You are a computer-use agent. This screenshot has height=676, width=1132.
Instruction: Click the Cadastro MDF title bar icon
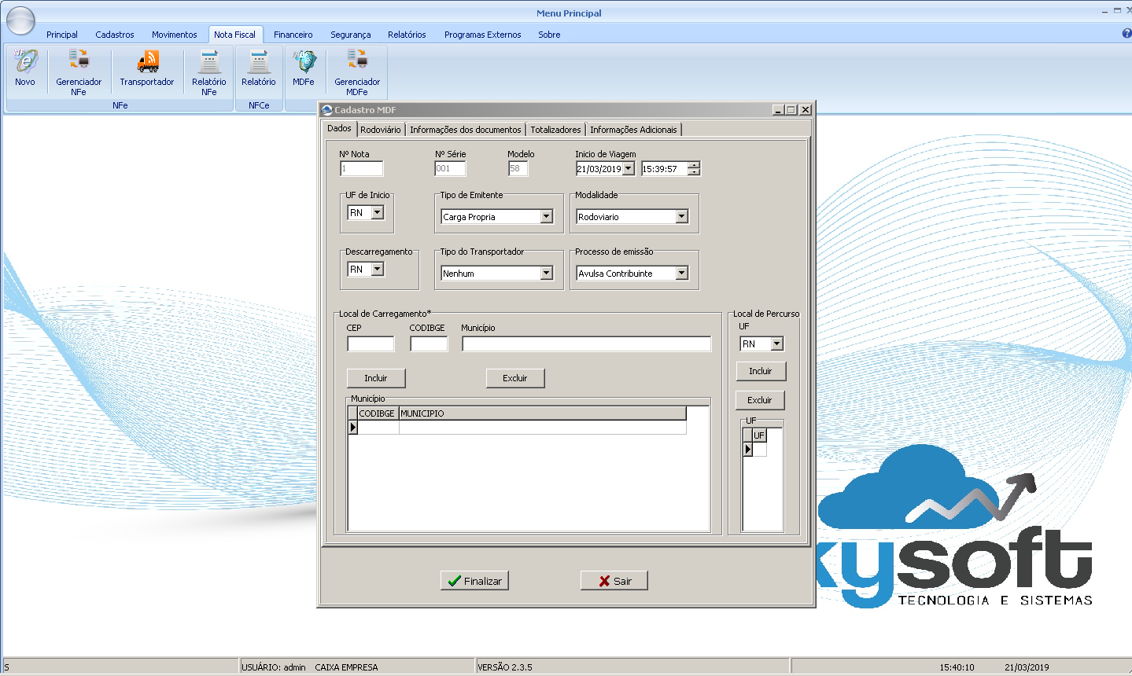point(327,110)
